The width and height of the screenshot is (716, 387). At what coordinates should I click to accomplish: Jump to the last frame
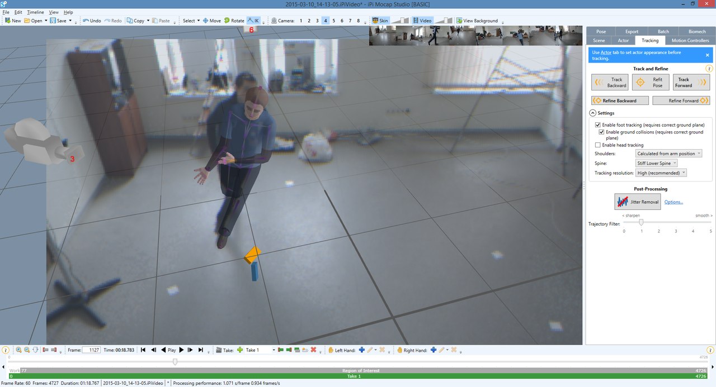point(200,350)
